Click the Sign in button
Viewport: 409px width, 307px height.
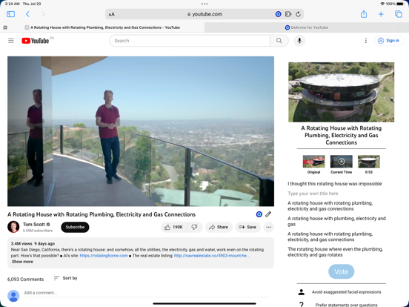point(389,41)
